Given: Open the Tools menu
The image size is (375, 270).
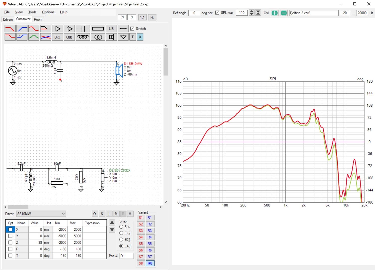Looking at the screenshot, I should (x=32, y=12).
